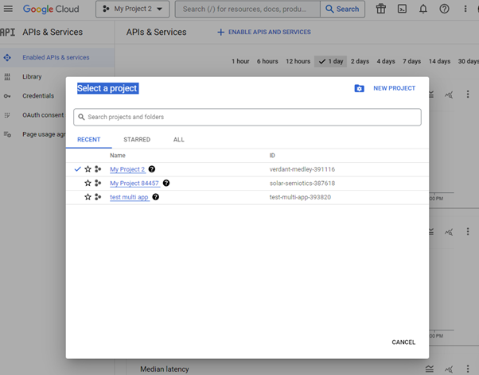Click the Search projects and folders field
479x375 pixels.
[247, 117]
